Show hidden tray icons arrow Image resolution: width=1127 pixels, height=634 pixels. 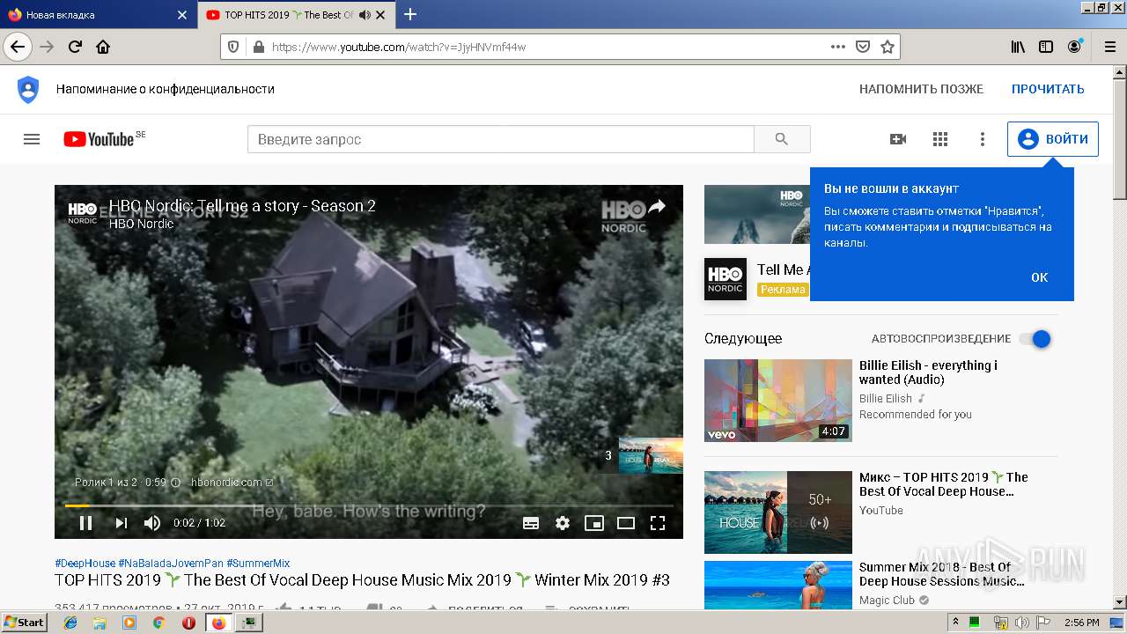point(956,623)
